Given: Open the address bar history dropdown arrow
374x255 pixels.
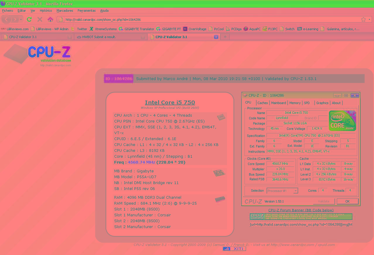Looking at the screenshot, I should [369, 20].
